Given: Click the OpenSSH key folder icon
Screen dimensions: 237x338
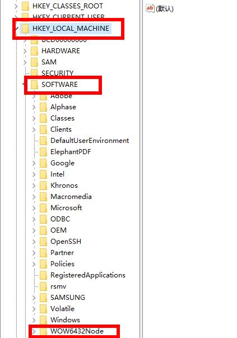Looking at the screenshot, I should pyautogui.click(x=43, y=242).
